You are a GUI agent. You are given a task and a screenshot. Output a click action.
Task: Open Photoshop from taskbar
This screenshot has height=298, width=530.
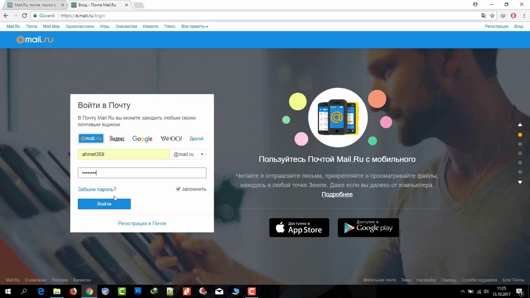click(x=138, y=291)
